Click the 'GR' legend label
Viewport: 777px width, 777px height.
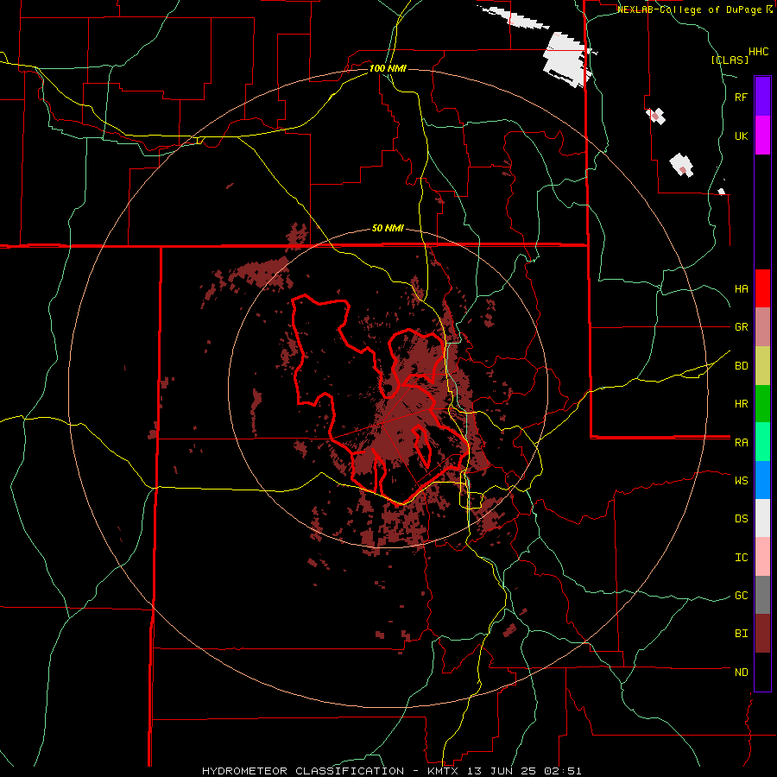[x=741, y=327]
